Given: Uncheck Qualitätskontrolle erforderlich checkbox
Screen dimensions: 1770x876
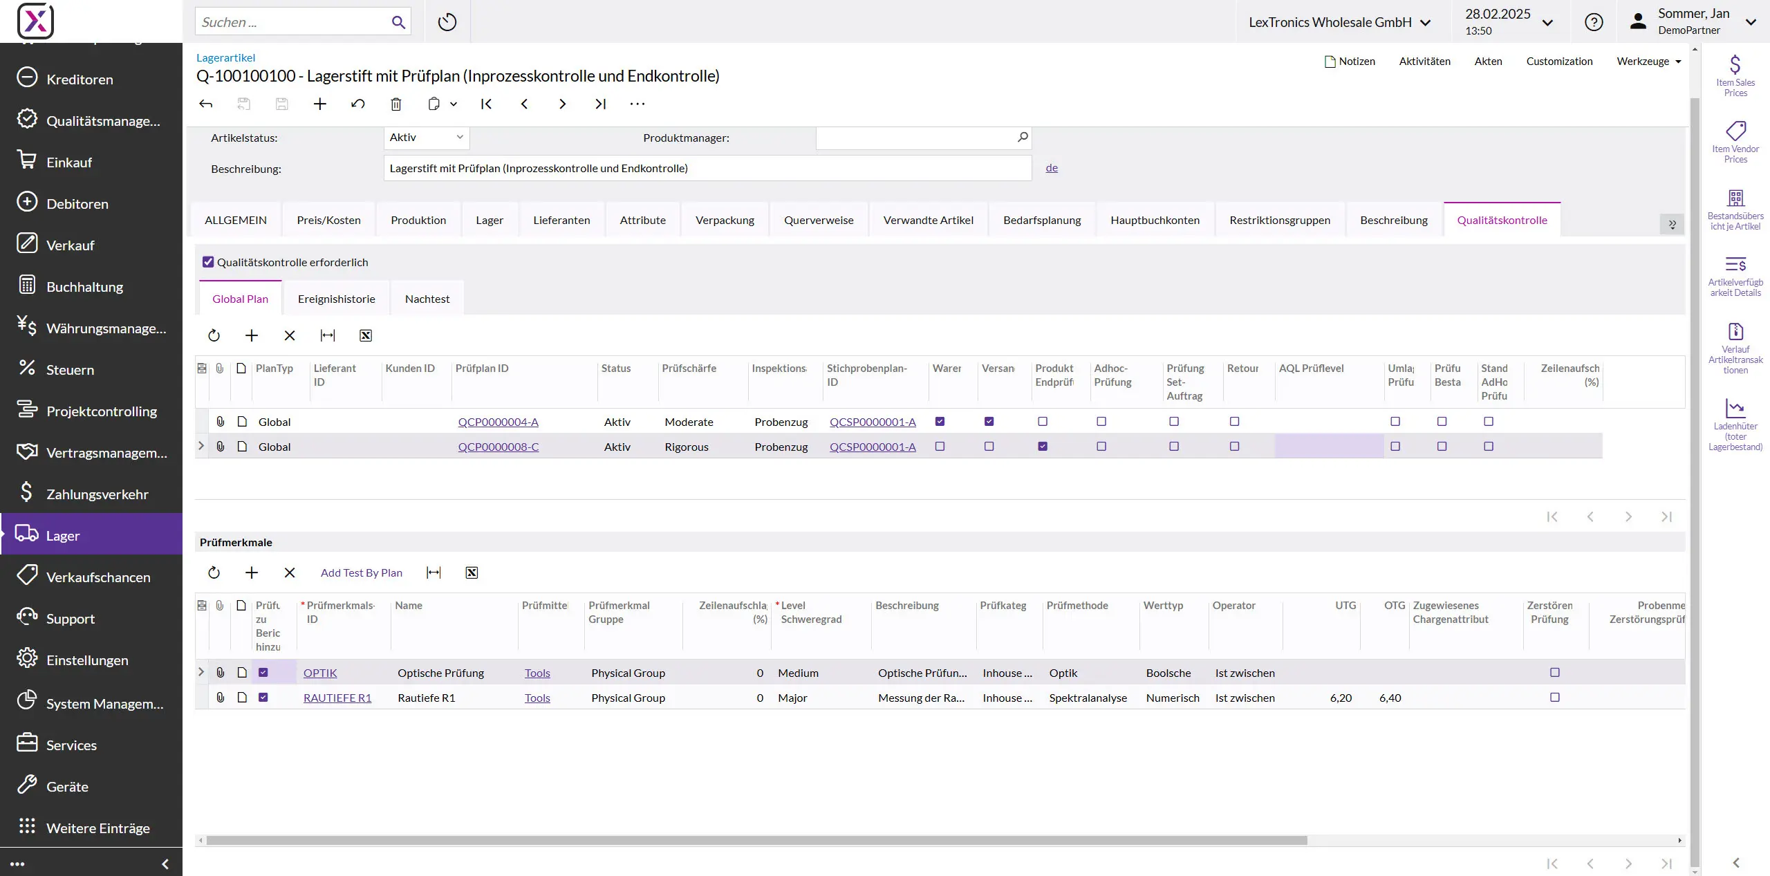Looking at the screenshot, I should 208,262.
